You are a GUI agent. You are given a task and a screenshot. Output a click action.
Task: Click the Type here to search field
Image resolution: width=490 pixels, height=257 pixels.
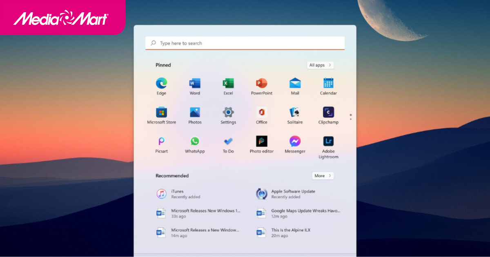click(x=245, y=43)
